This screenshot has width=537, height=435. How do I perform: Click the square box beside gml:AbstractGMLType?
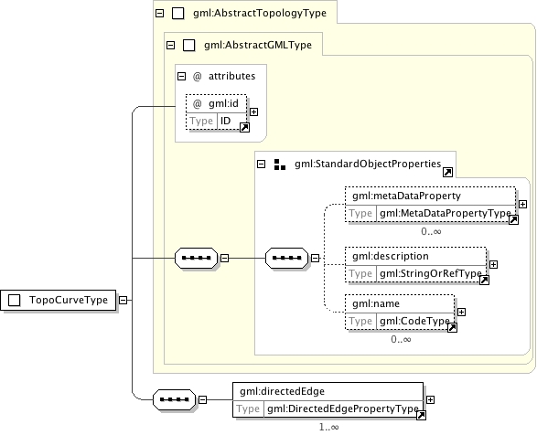(x=188, y=45)
